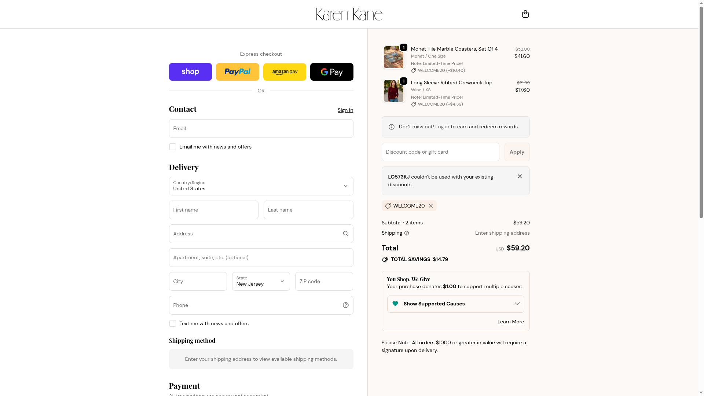Click the shipping info question mark icon
Viewport: 704px width, 396px height.
click(406, 233)
